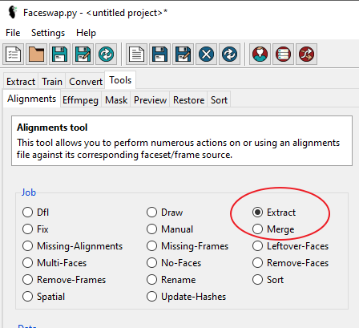Click the teal save project floppy icon

(x=59, y=55)
